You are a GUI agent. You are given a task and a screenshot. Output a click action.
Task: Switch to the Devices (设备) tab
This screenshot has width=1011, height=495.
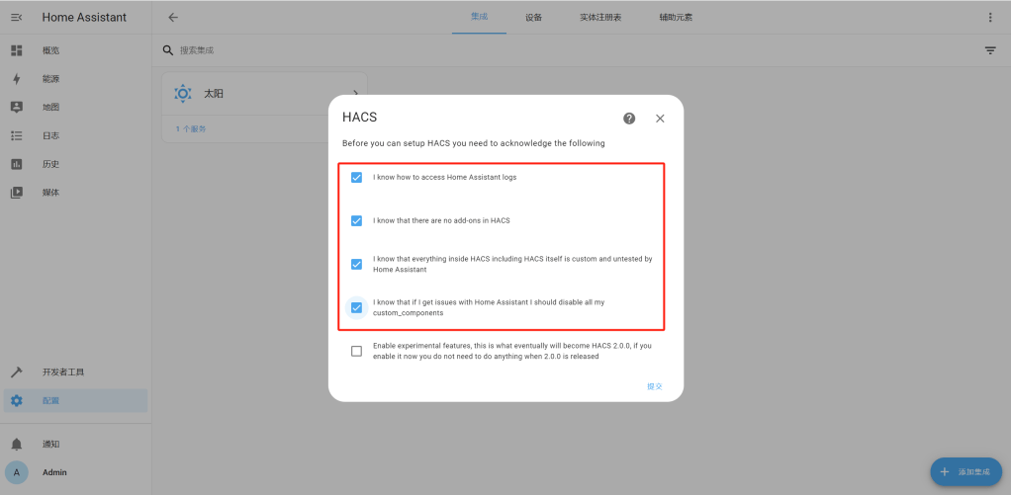533,17
